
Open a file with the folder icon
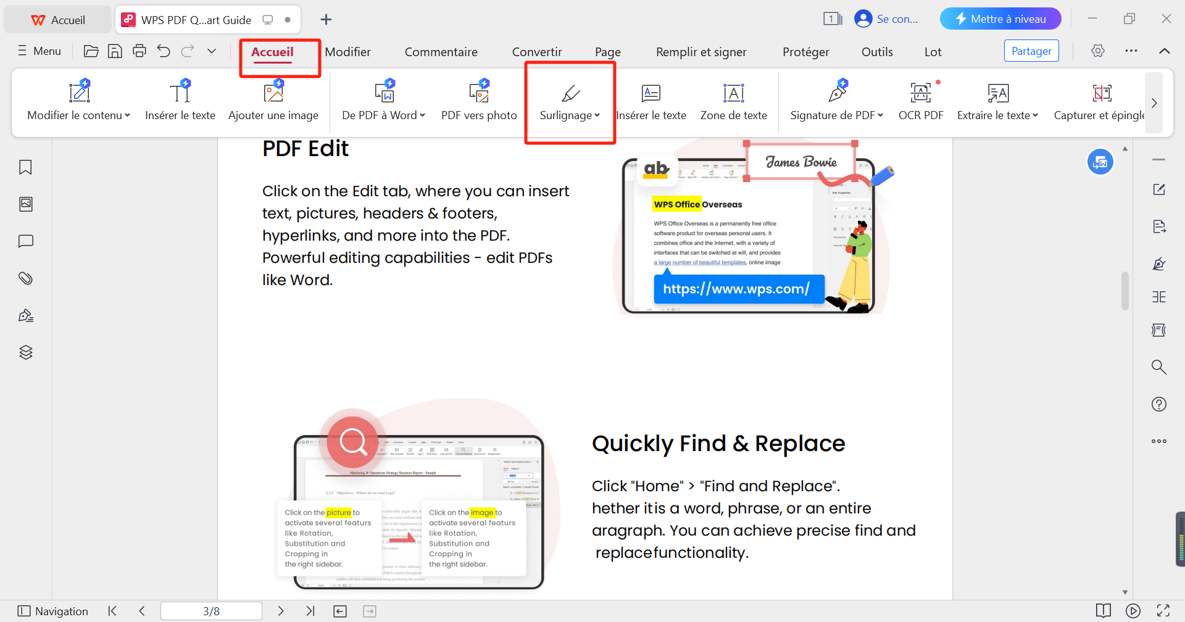(91, 51)
